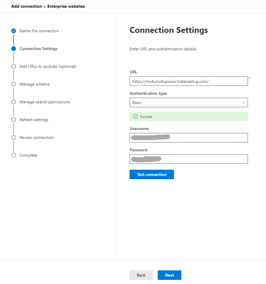Screen dimensions: 266x284
Task: Select the Refresh settings step circle
Action: point(14,120)
